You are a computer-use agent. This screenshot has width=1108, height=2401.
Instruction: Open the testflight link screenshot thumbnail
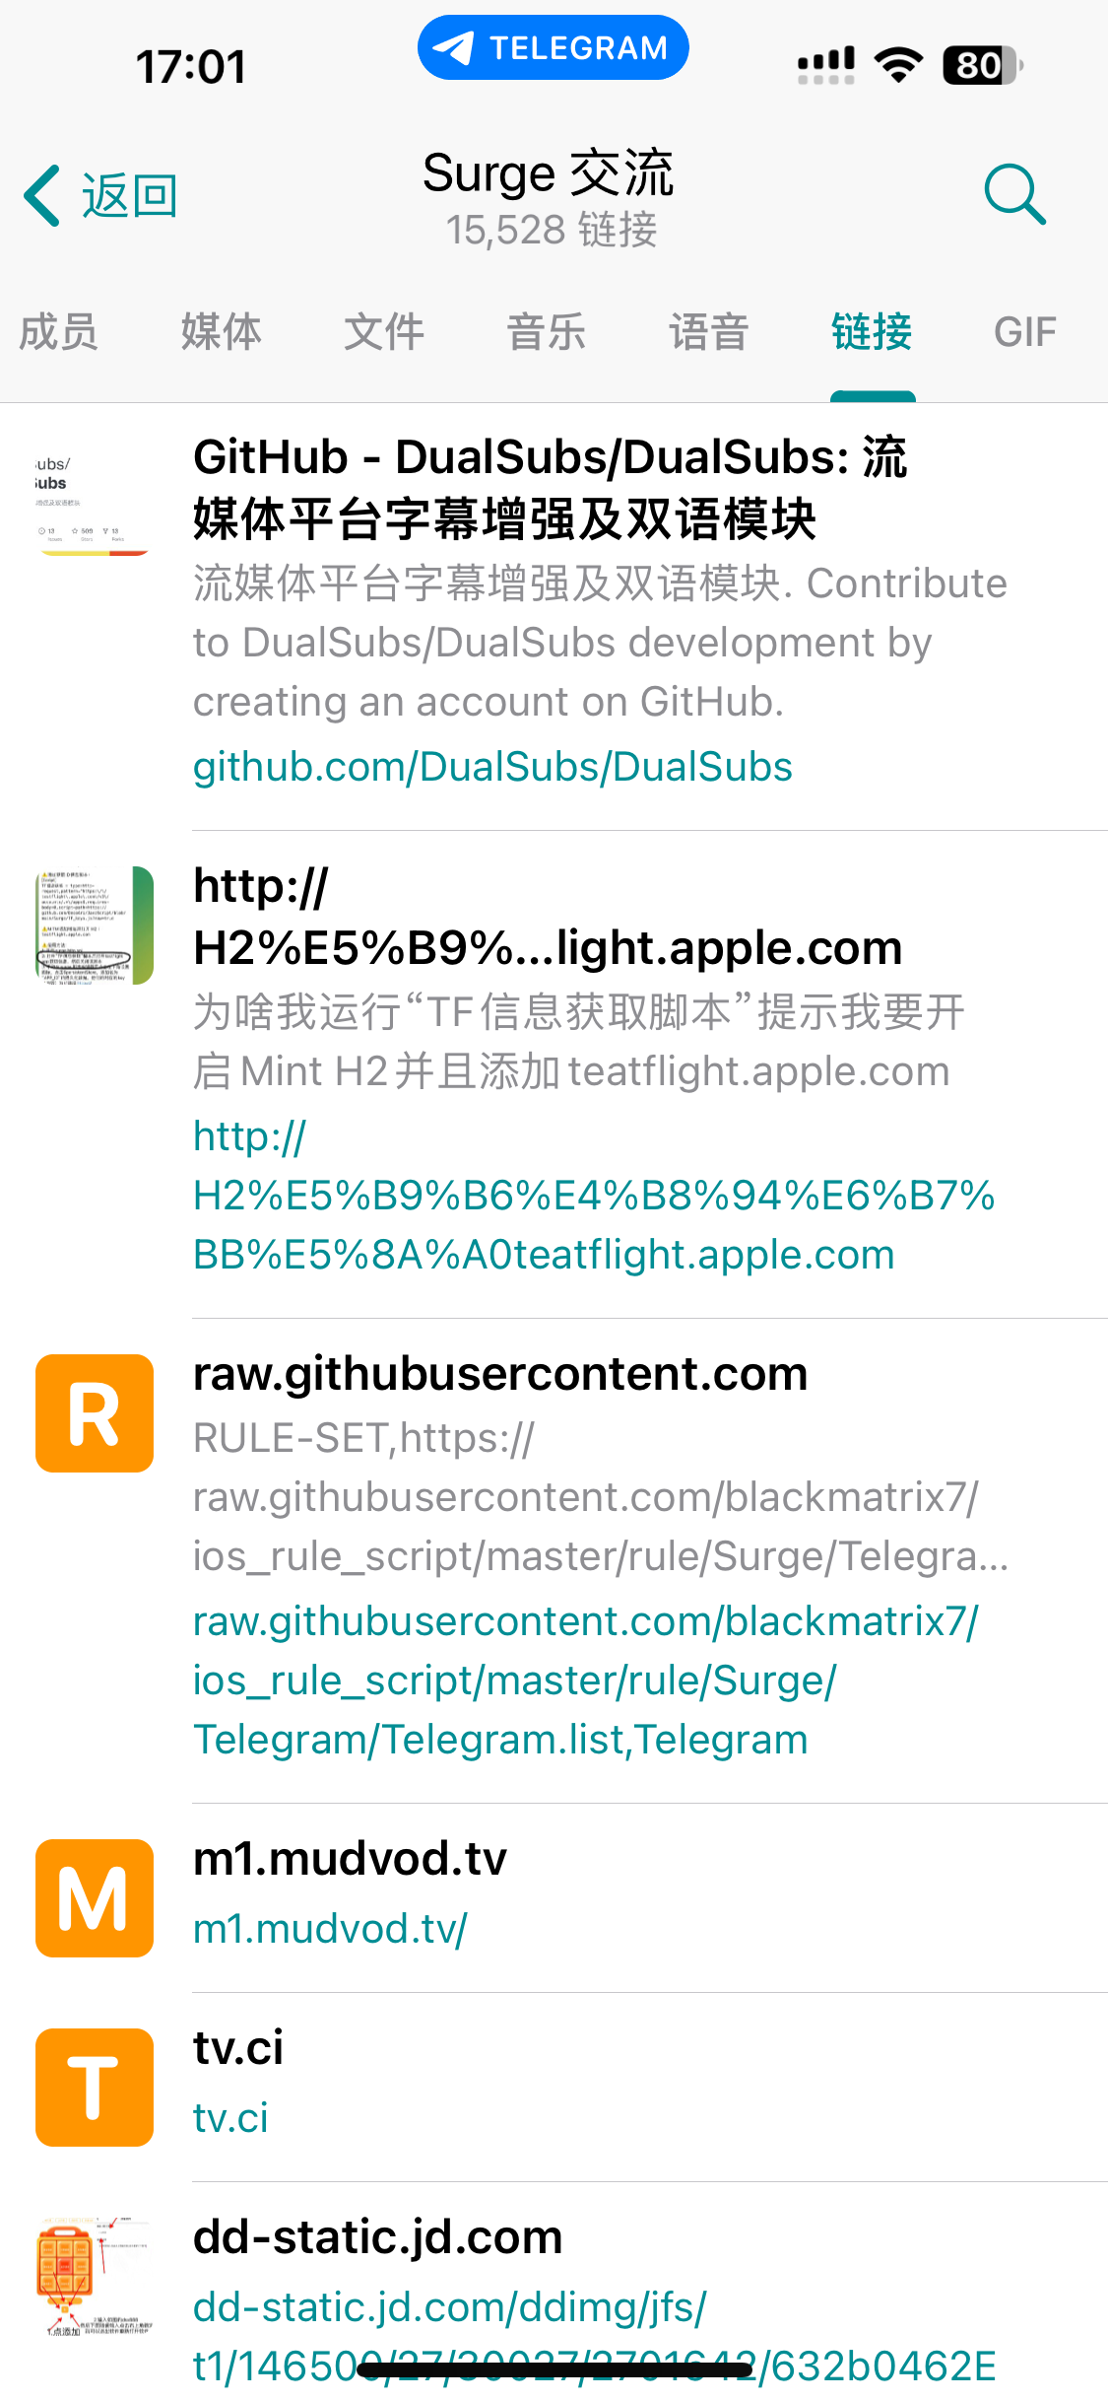[x=95, y=926]
